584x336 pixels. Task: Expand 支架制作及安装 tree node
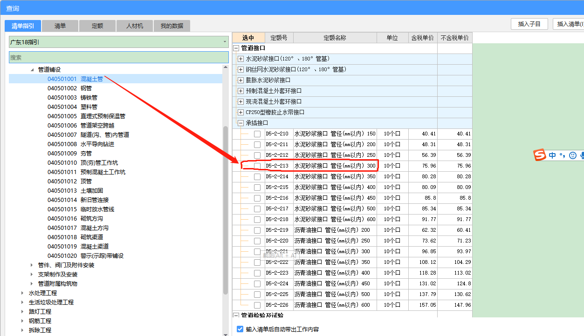point(32,275)
